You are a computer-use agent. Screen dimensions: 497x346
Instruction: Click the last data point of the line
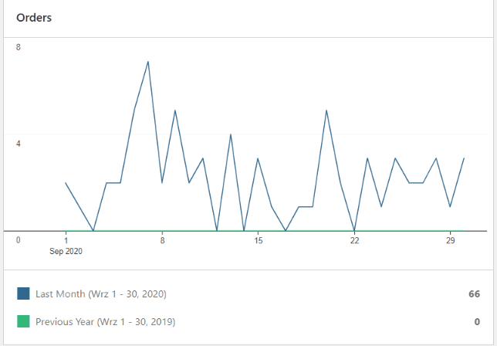tap(464, 158)
